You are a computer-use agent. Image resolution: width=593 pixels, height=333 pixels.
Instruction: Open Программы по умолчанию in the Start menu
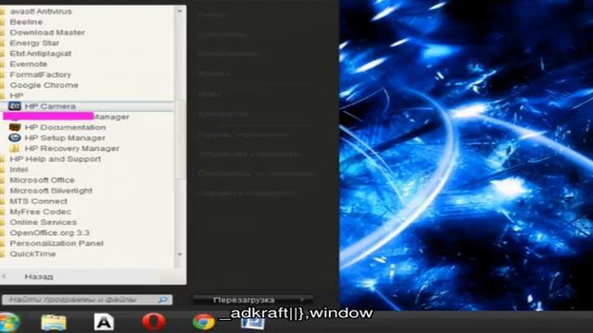pos(257,174)
